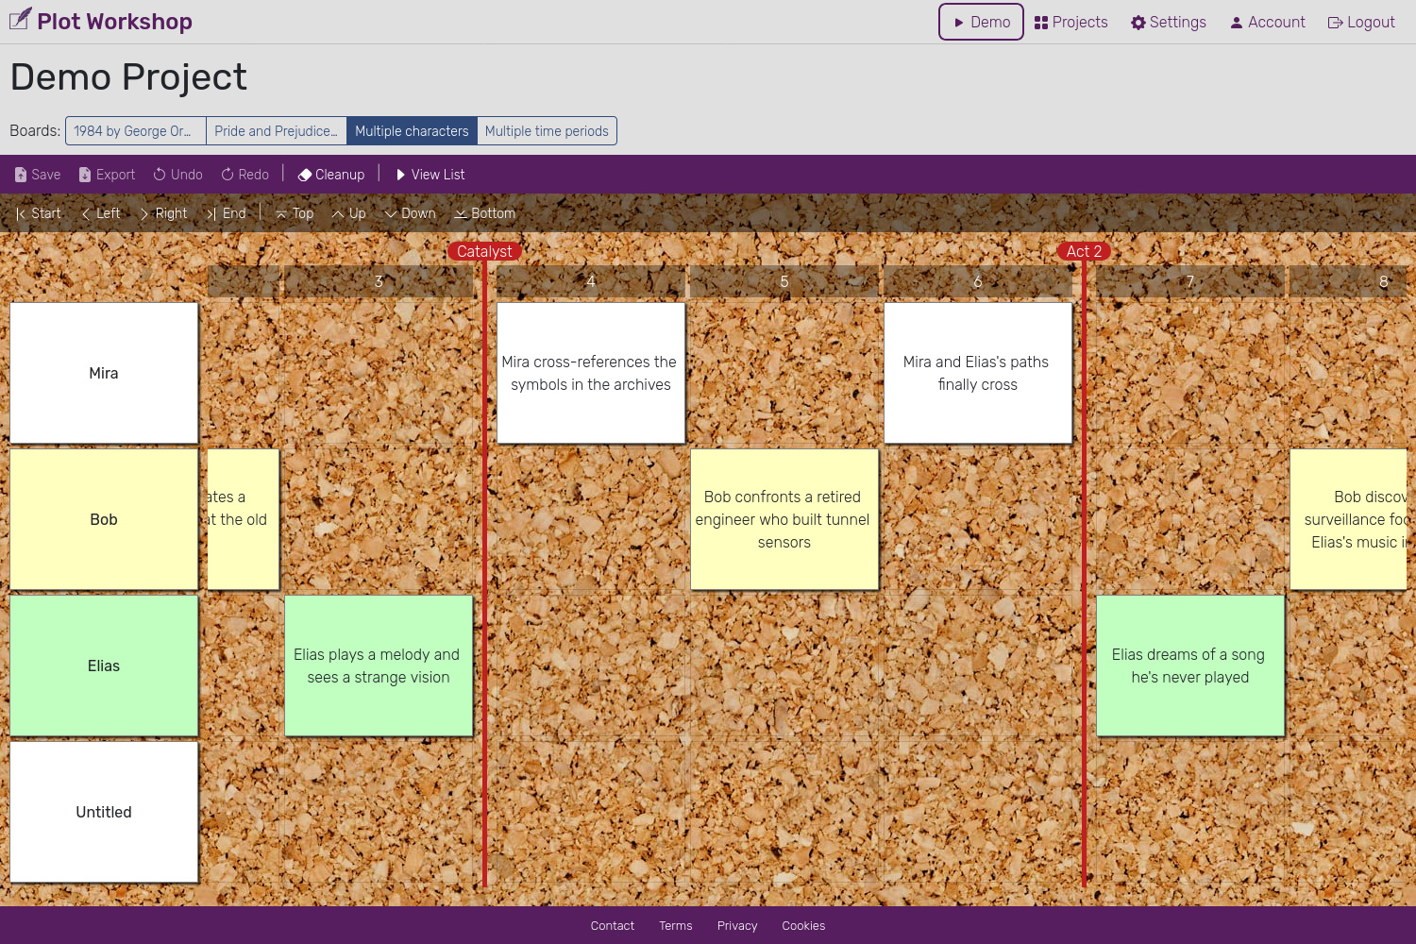1416x944 pixels.
Task: Open card 'Bob confronts a retired engineer'
Action: pyautogui.click(x=784, y=519)
